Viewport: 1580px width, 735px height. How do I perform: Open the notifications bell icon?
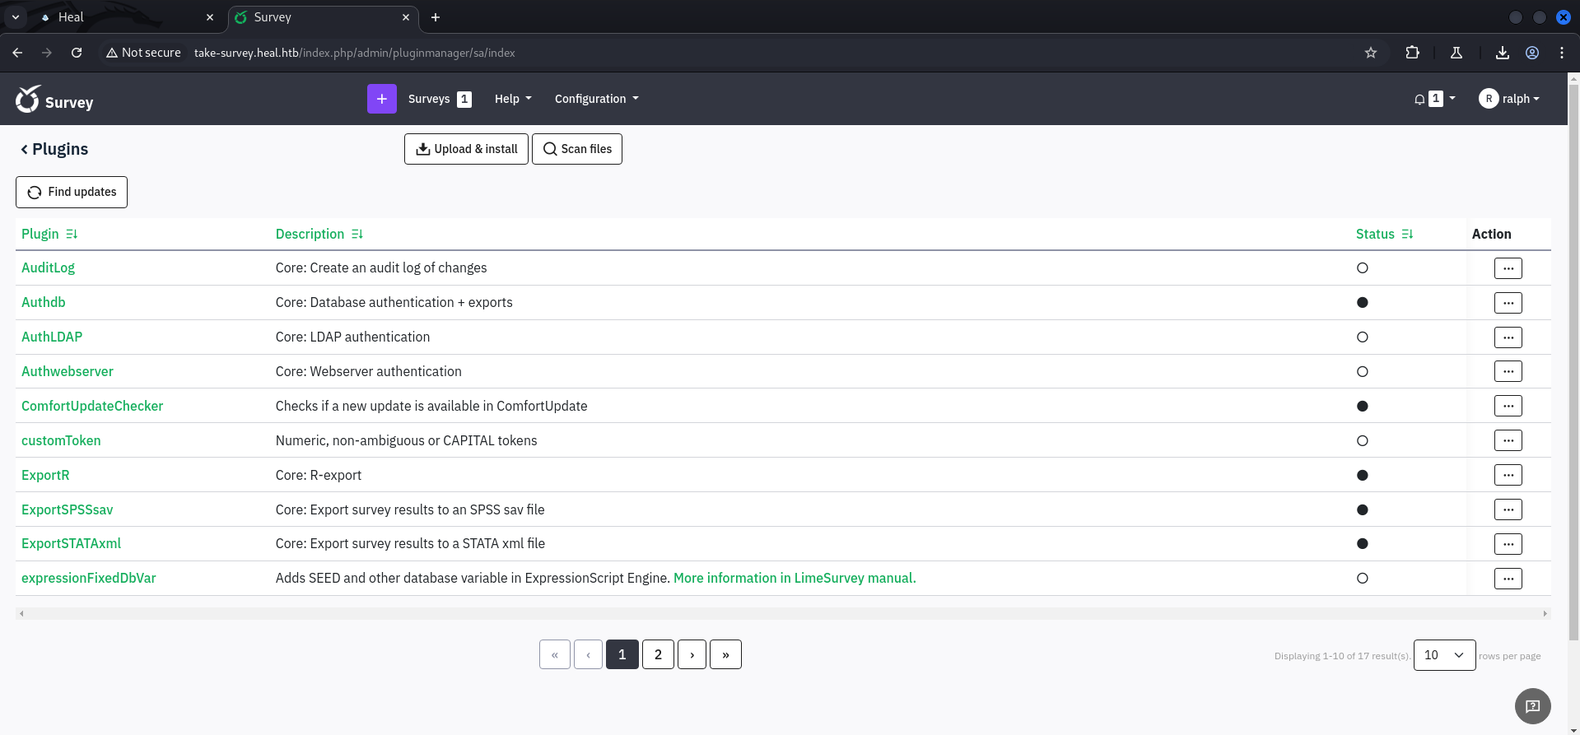1419,99
